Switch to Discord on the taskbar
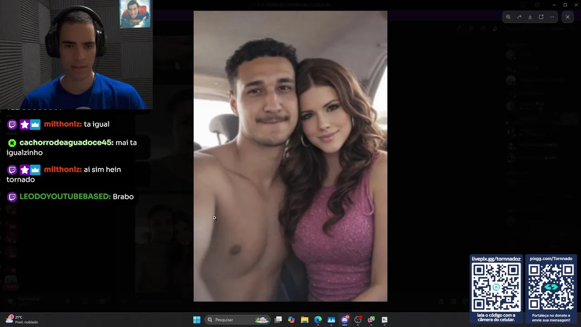Viewport: 581px width, 327px height. click(345, 320)
